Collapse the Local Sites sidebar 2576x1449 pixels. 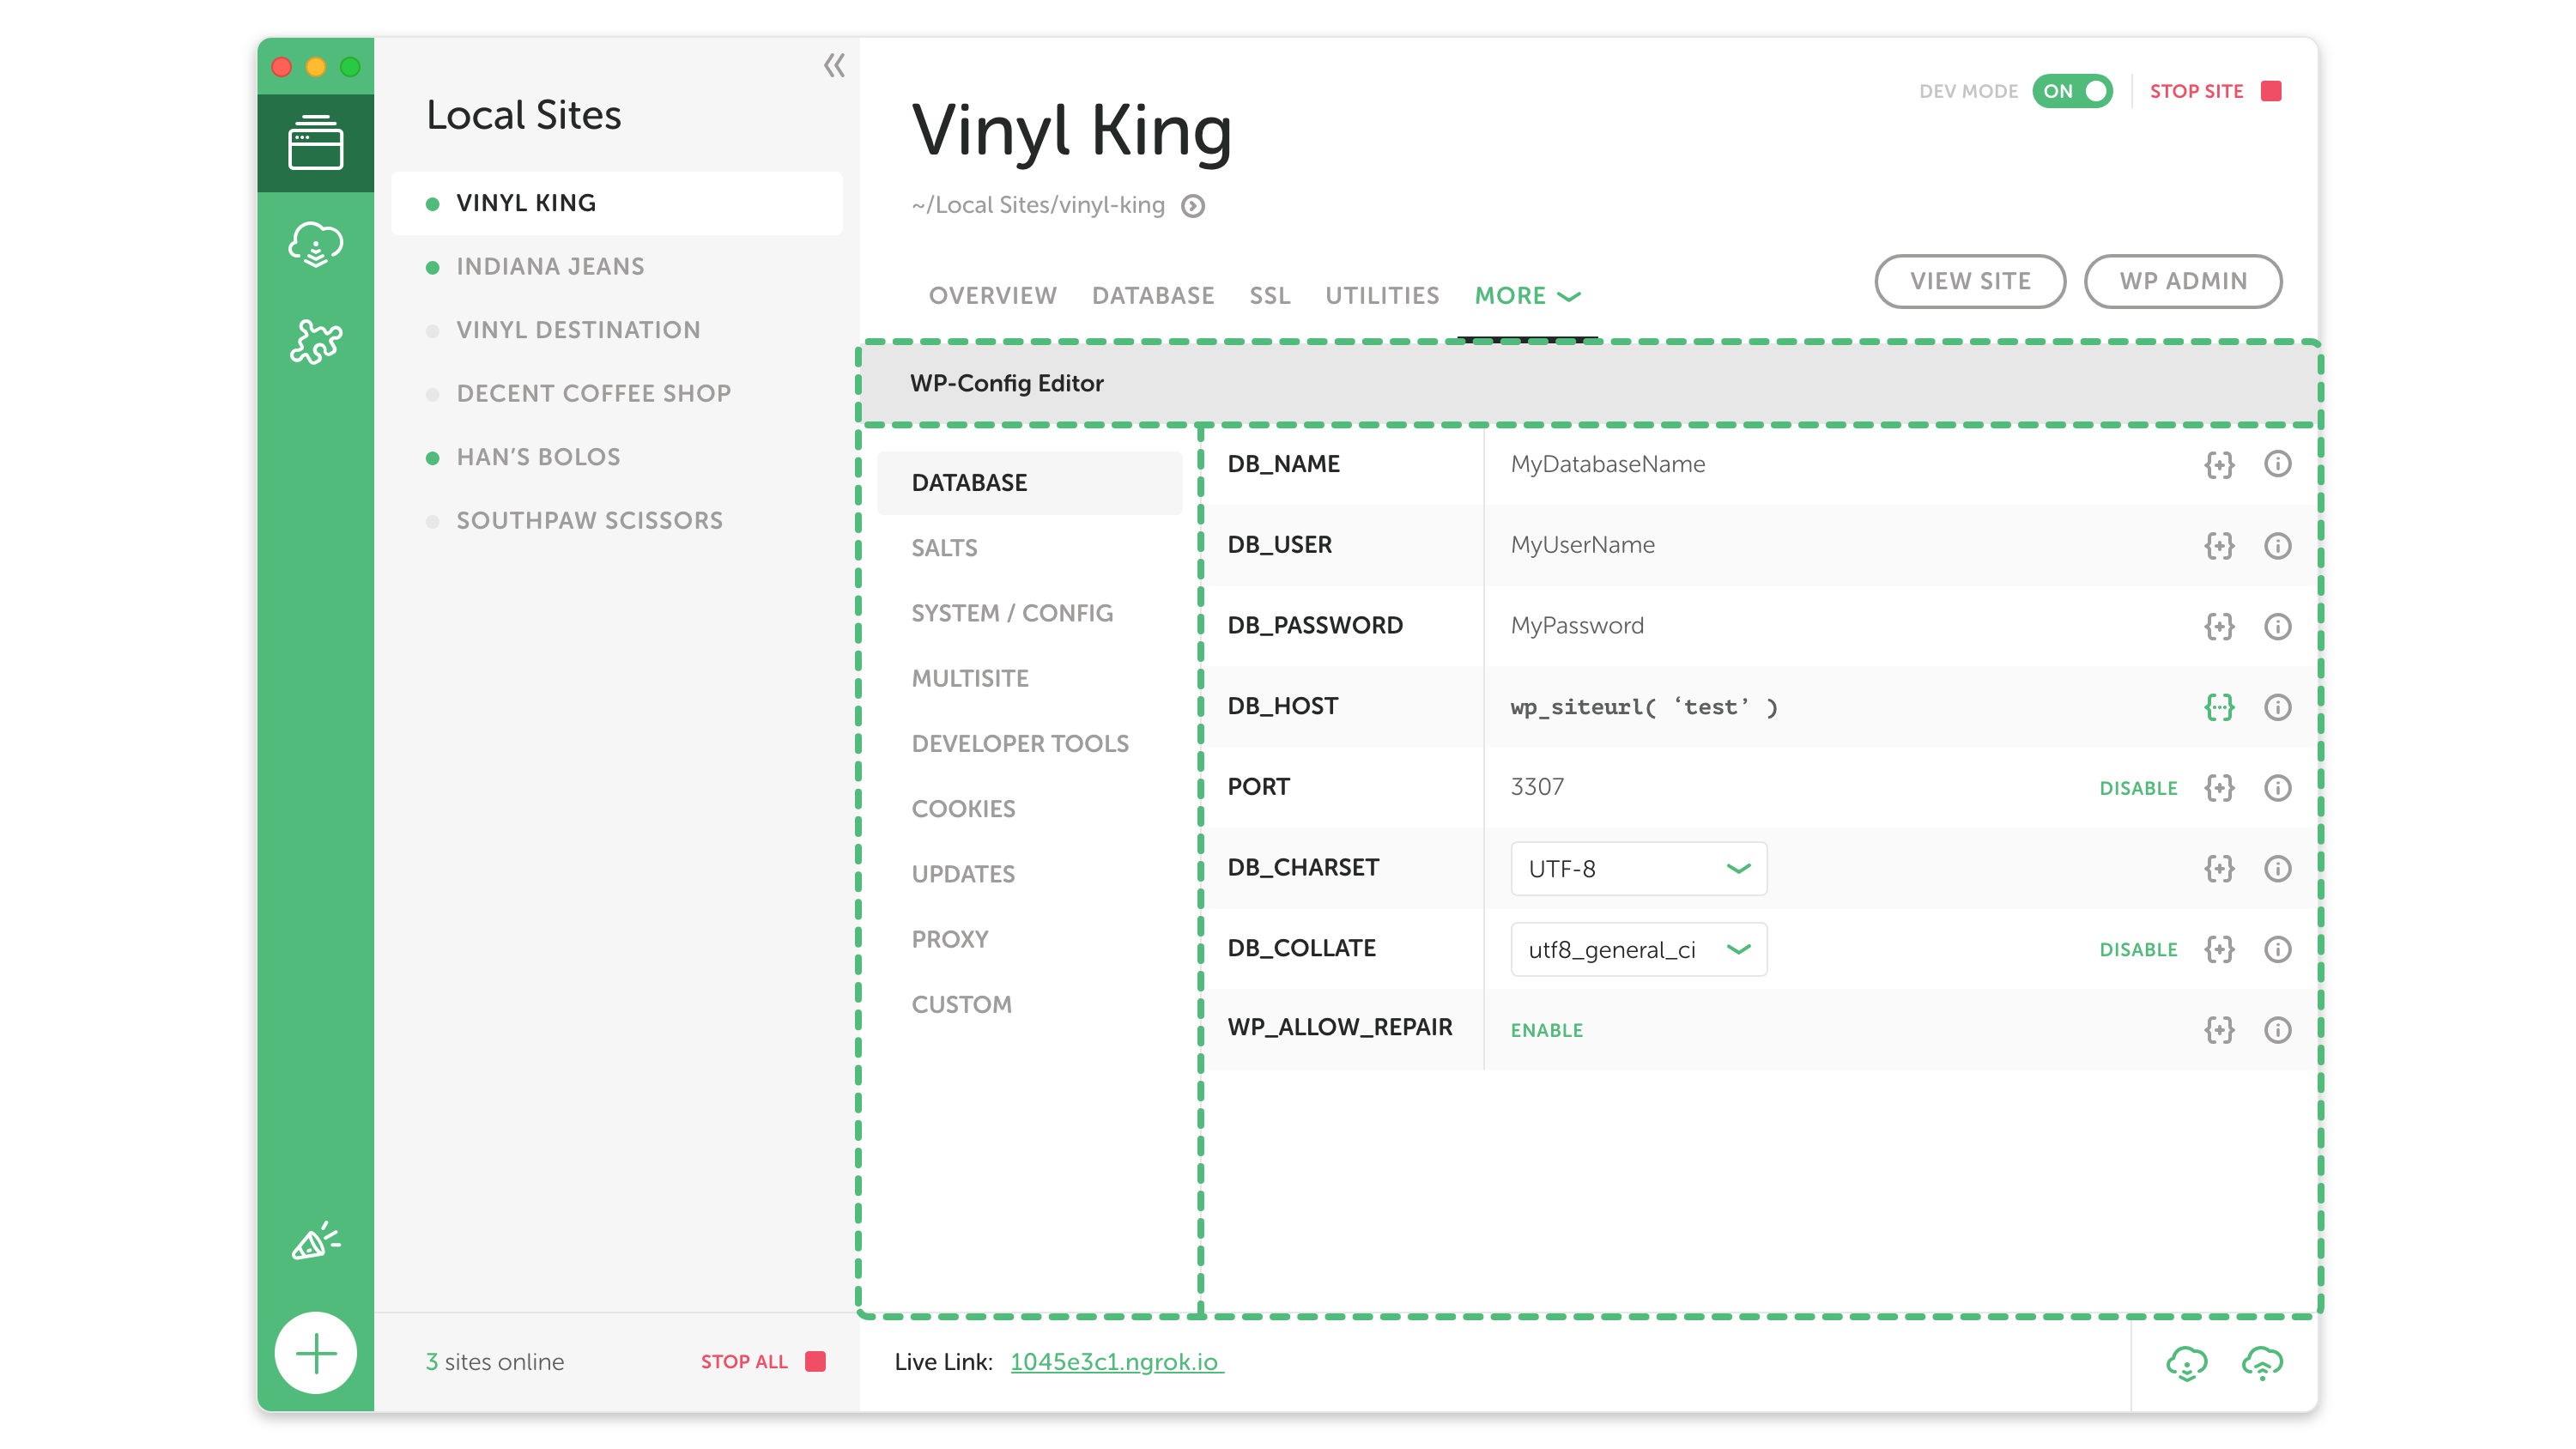(x=834, y=66)
